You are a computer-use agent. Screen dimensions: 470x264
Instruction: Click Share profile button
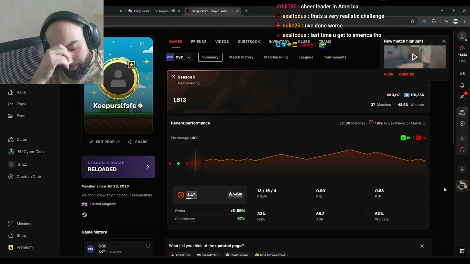click(137, 142)
